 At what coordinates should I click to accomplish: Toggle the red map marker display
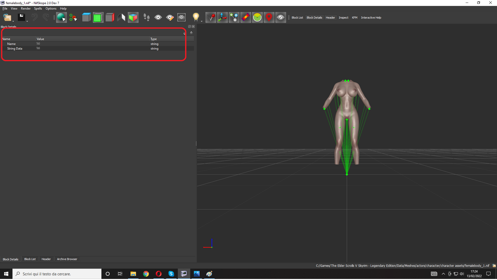point(269,18)
